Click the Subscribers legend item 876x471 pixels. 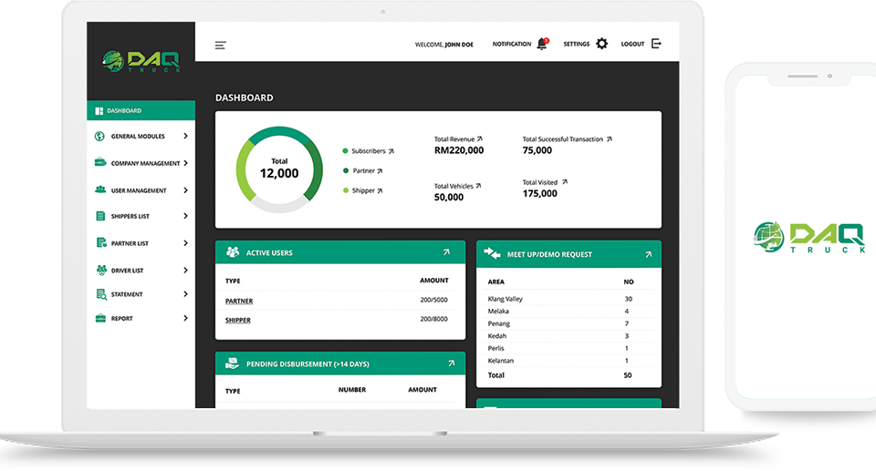[x=369, y=151]
